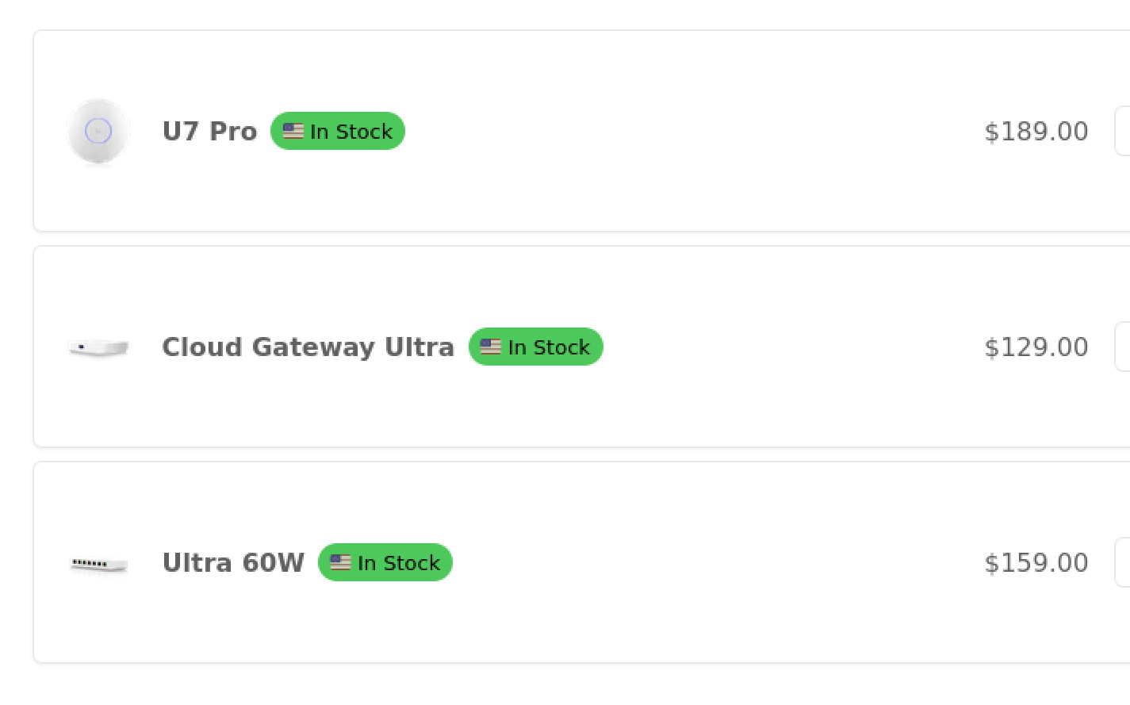Click the $189.00 price label
The width and height of the screenshot is (1130, 705).
point(1036,131)
